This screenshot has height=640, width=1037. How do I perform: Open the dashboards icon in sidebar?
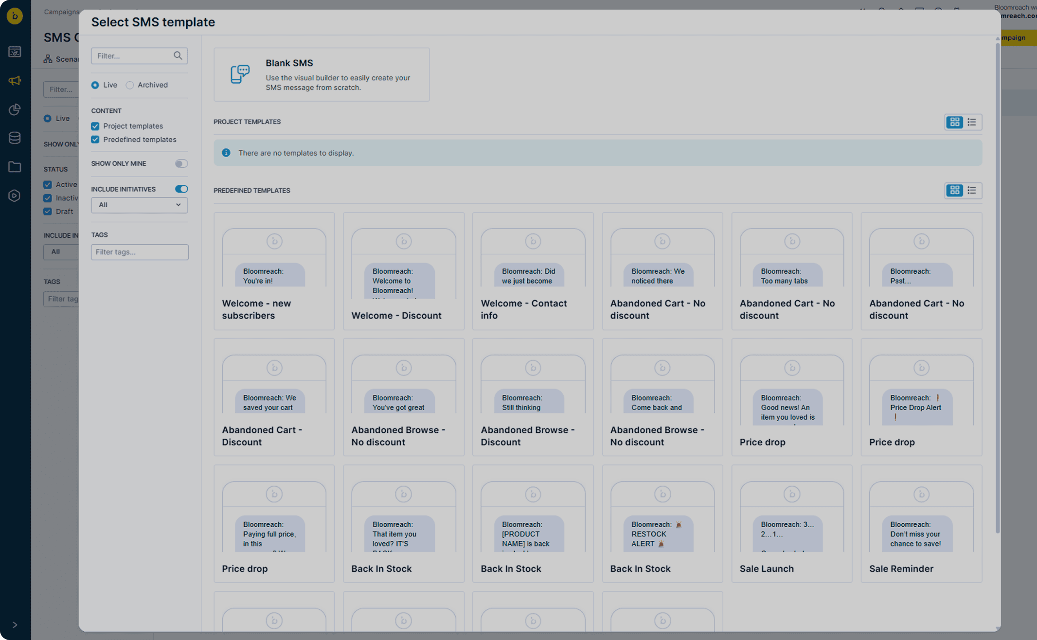(15, 52)
